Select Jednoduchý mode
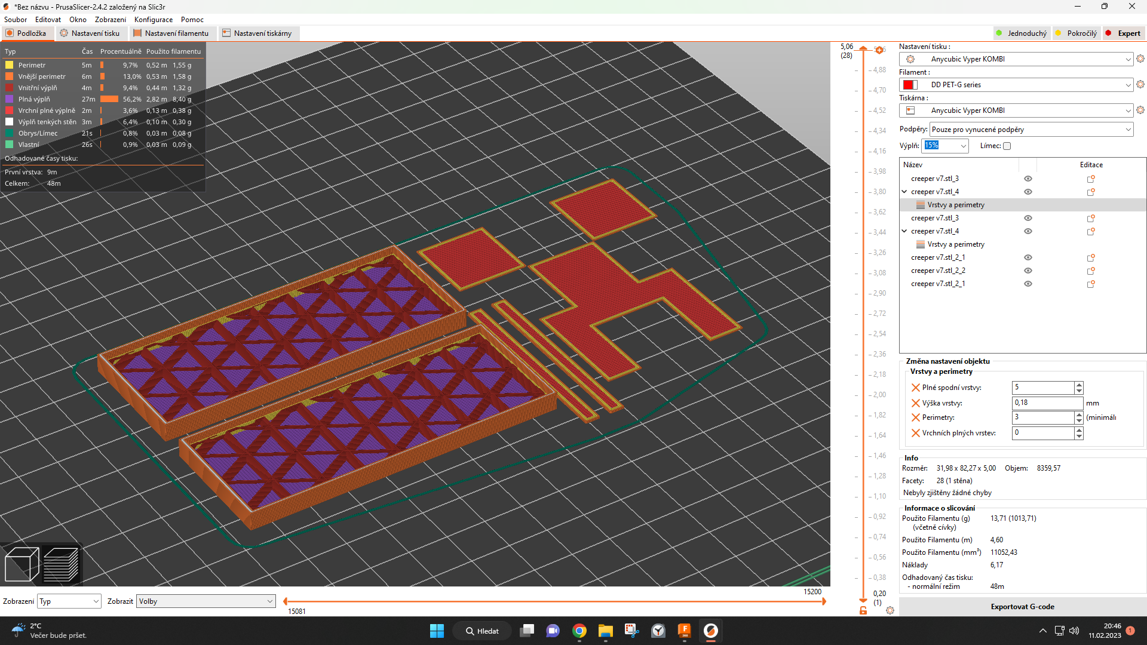 coord(1021,33)
